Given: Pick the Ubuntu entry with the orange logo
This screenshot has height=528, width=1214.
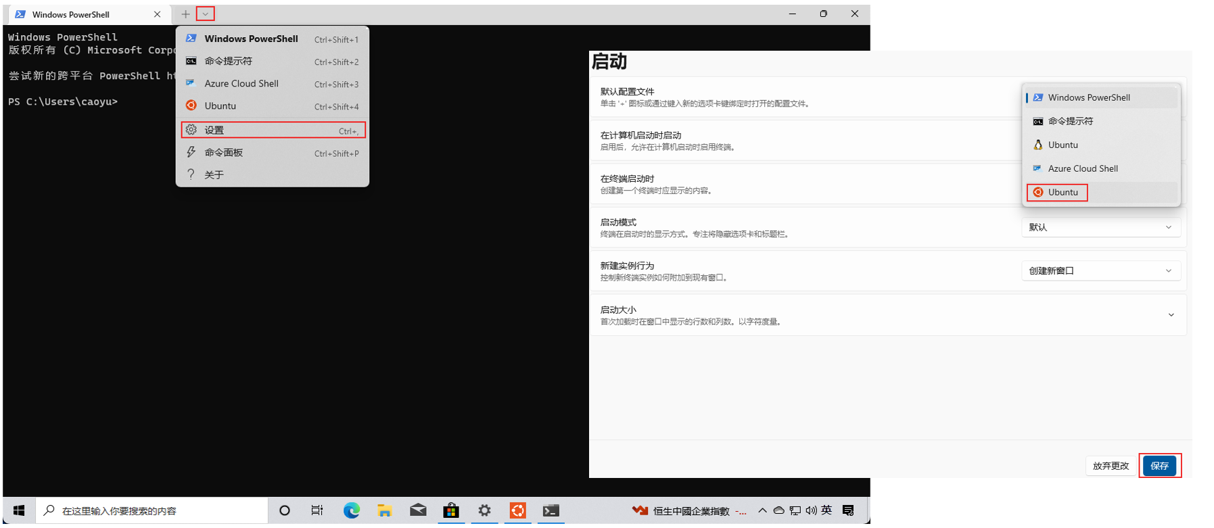Looking at the screenshot, I should [x=1101, y=192].
